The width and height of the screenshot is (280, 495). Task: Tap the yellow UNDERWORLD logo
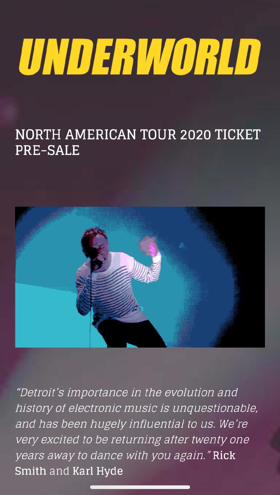pos(140,57)
